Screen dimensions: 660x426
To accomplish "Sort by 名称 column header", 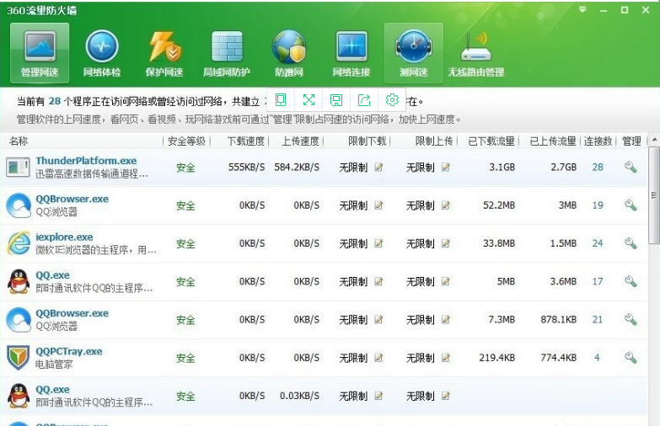I will (x=19, y=141).
